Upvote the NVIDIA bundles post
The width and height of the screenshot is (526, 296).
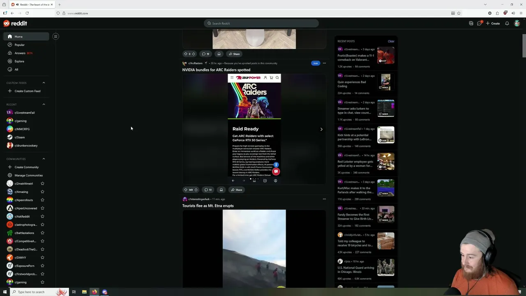tap(185, 190)
